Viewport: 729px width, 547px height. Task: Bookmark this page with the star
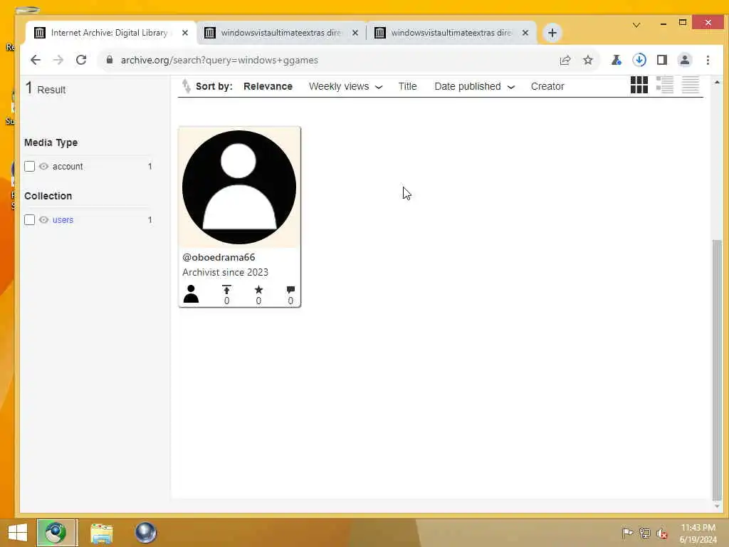pyautogui.click(x=587, y=60)
